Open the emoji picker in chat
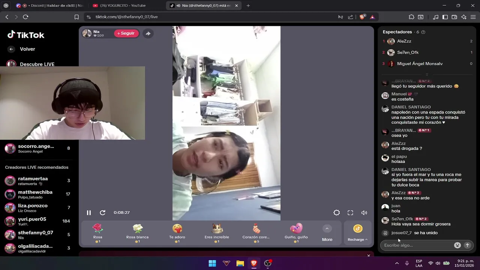Image resolution: width=480 pixels, height=270 pixels. (x=457, y=245)
